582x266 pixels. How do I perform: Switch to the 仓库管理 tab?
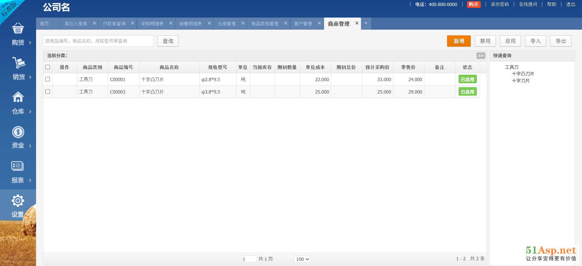click(226, 24)
